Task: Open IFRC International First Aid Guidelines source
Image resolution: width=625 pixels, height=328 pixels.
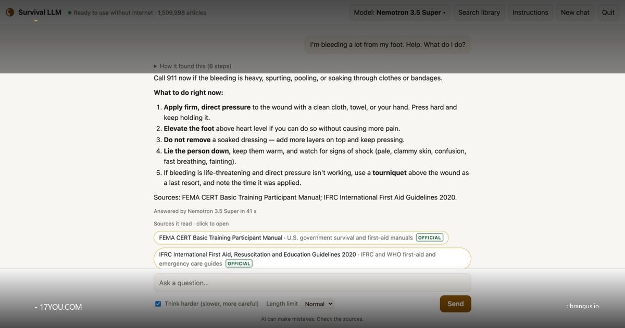Action: (x=312, y=259)
